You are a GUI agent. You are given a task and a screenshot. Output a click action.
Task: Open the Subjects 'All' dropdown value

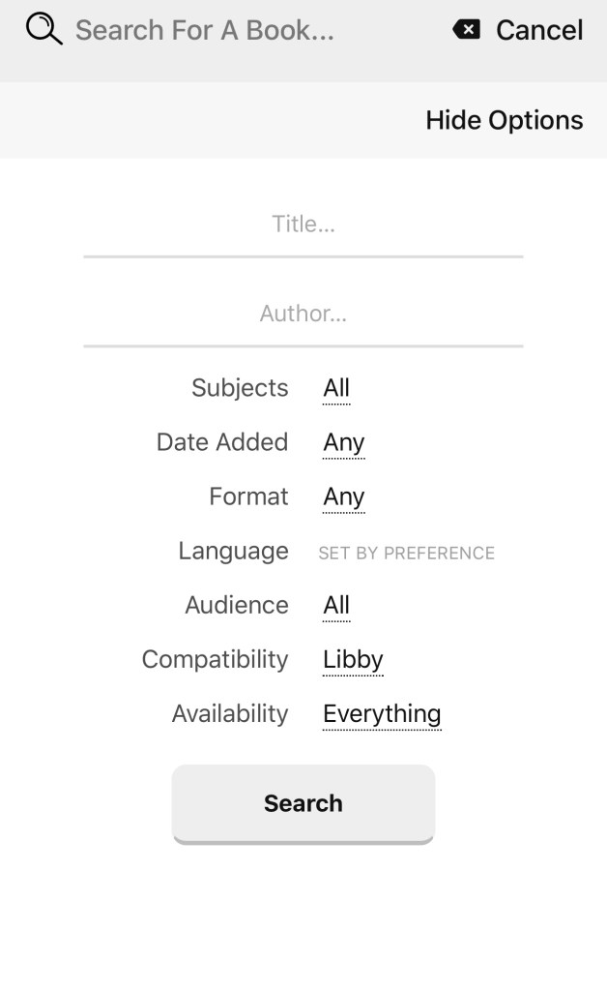tap(336, 388)
